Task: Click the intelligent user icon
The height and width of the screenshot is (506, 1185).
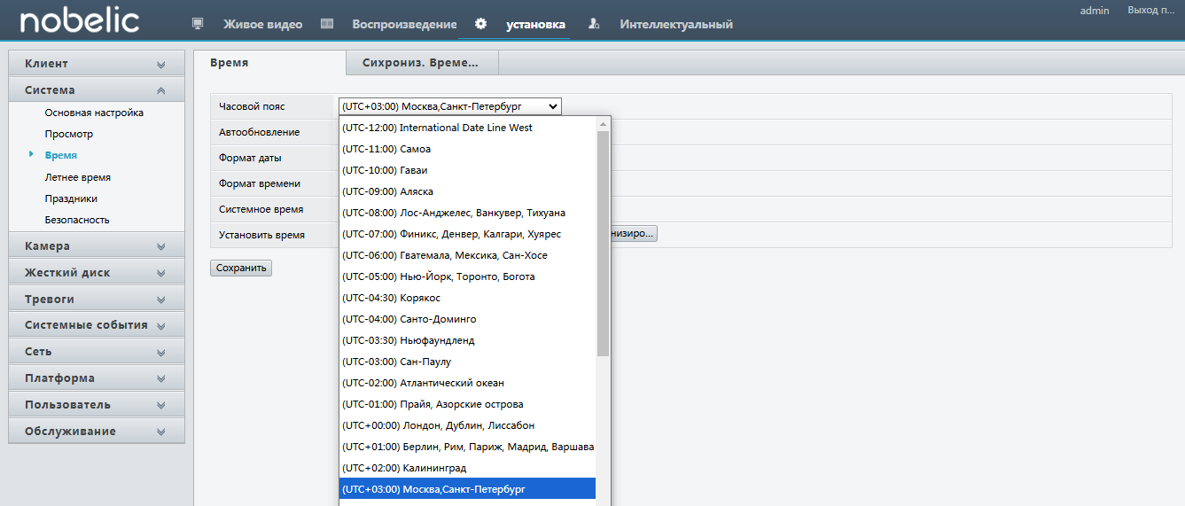Action: pos(595,24)
